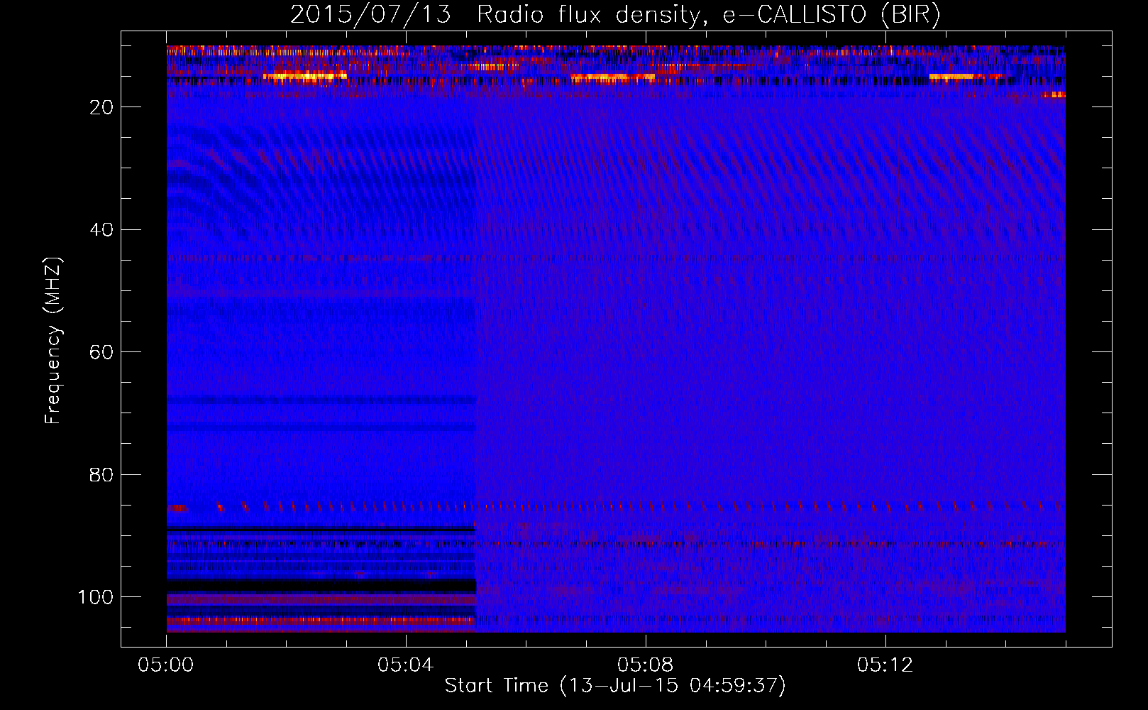The width and height of the screenshot is (1148, 710).
Task: Click the "40" frequency tick label
Action: click(102, 230)
